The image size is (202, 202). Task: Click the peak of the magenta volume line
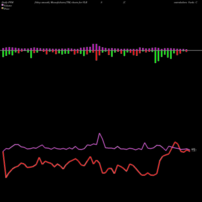click(99, 133)
